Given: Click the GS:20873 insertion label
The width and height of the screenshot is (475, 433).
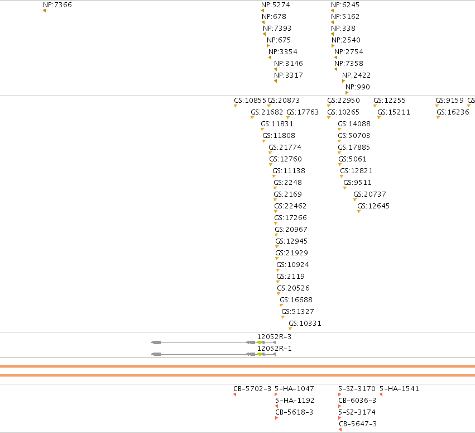Looking at the screenshot, I should click(284, 101).
